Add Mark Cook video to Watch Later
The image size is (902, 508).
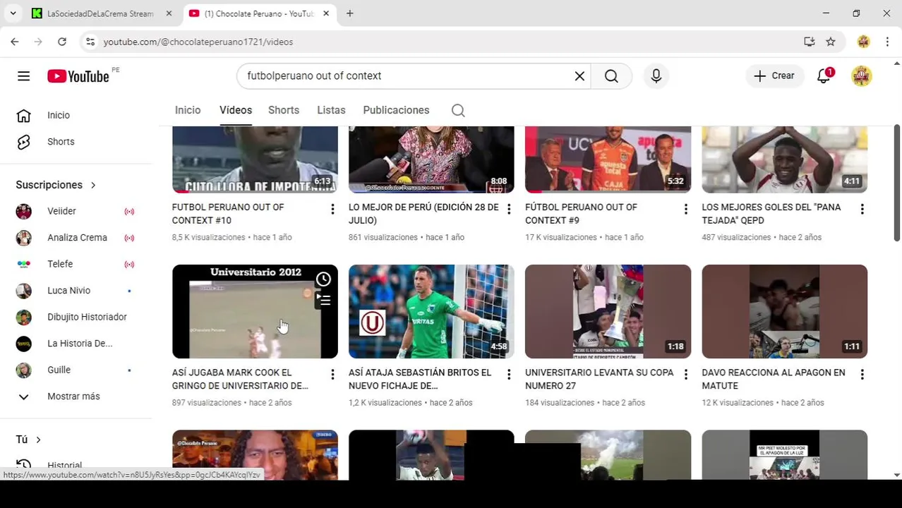[x=323, y=279]
